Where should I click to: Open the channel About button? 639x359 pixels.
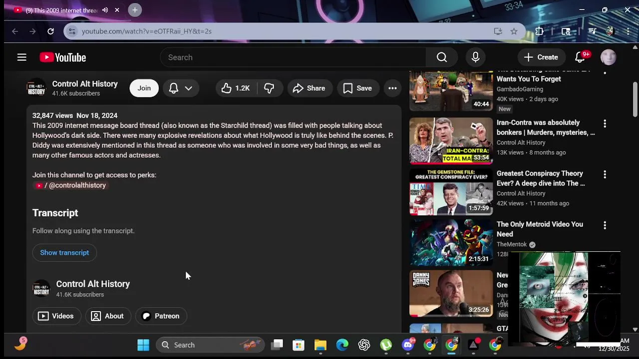(107, 316)
